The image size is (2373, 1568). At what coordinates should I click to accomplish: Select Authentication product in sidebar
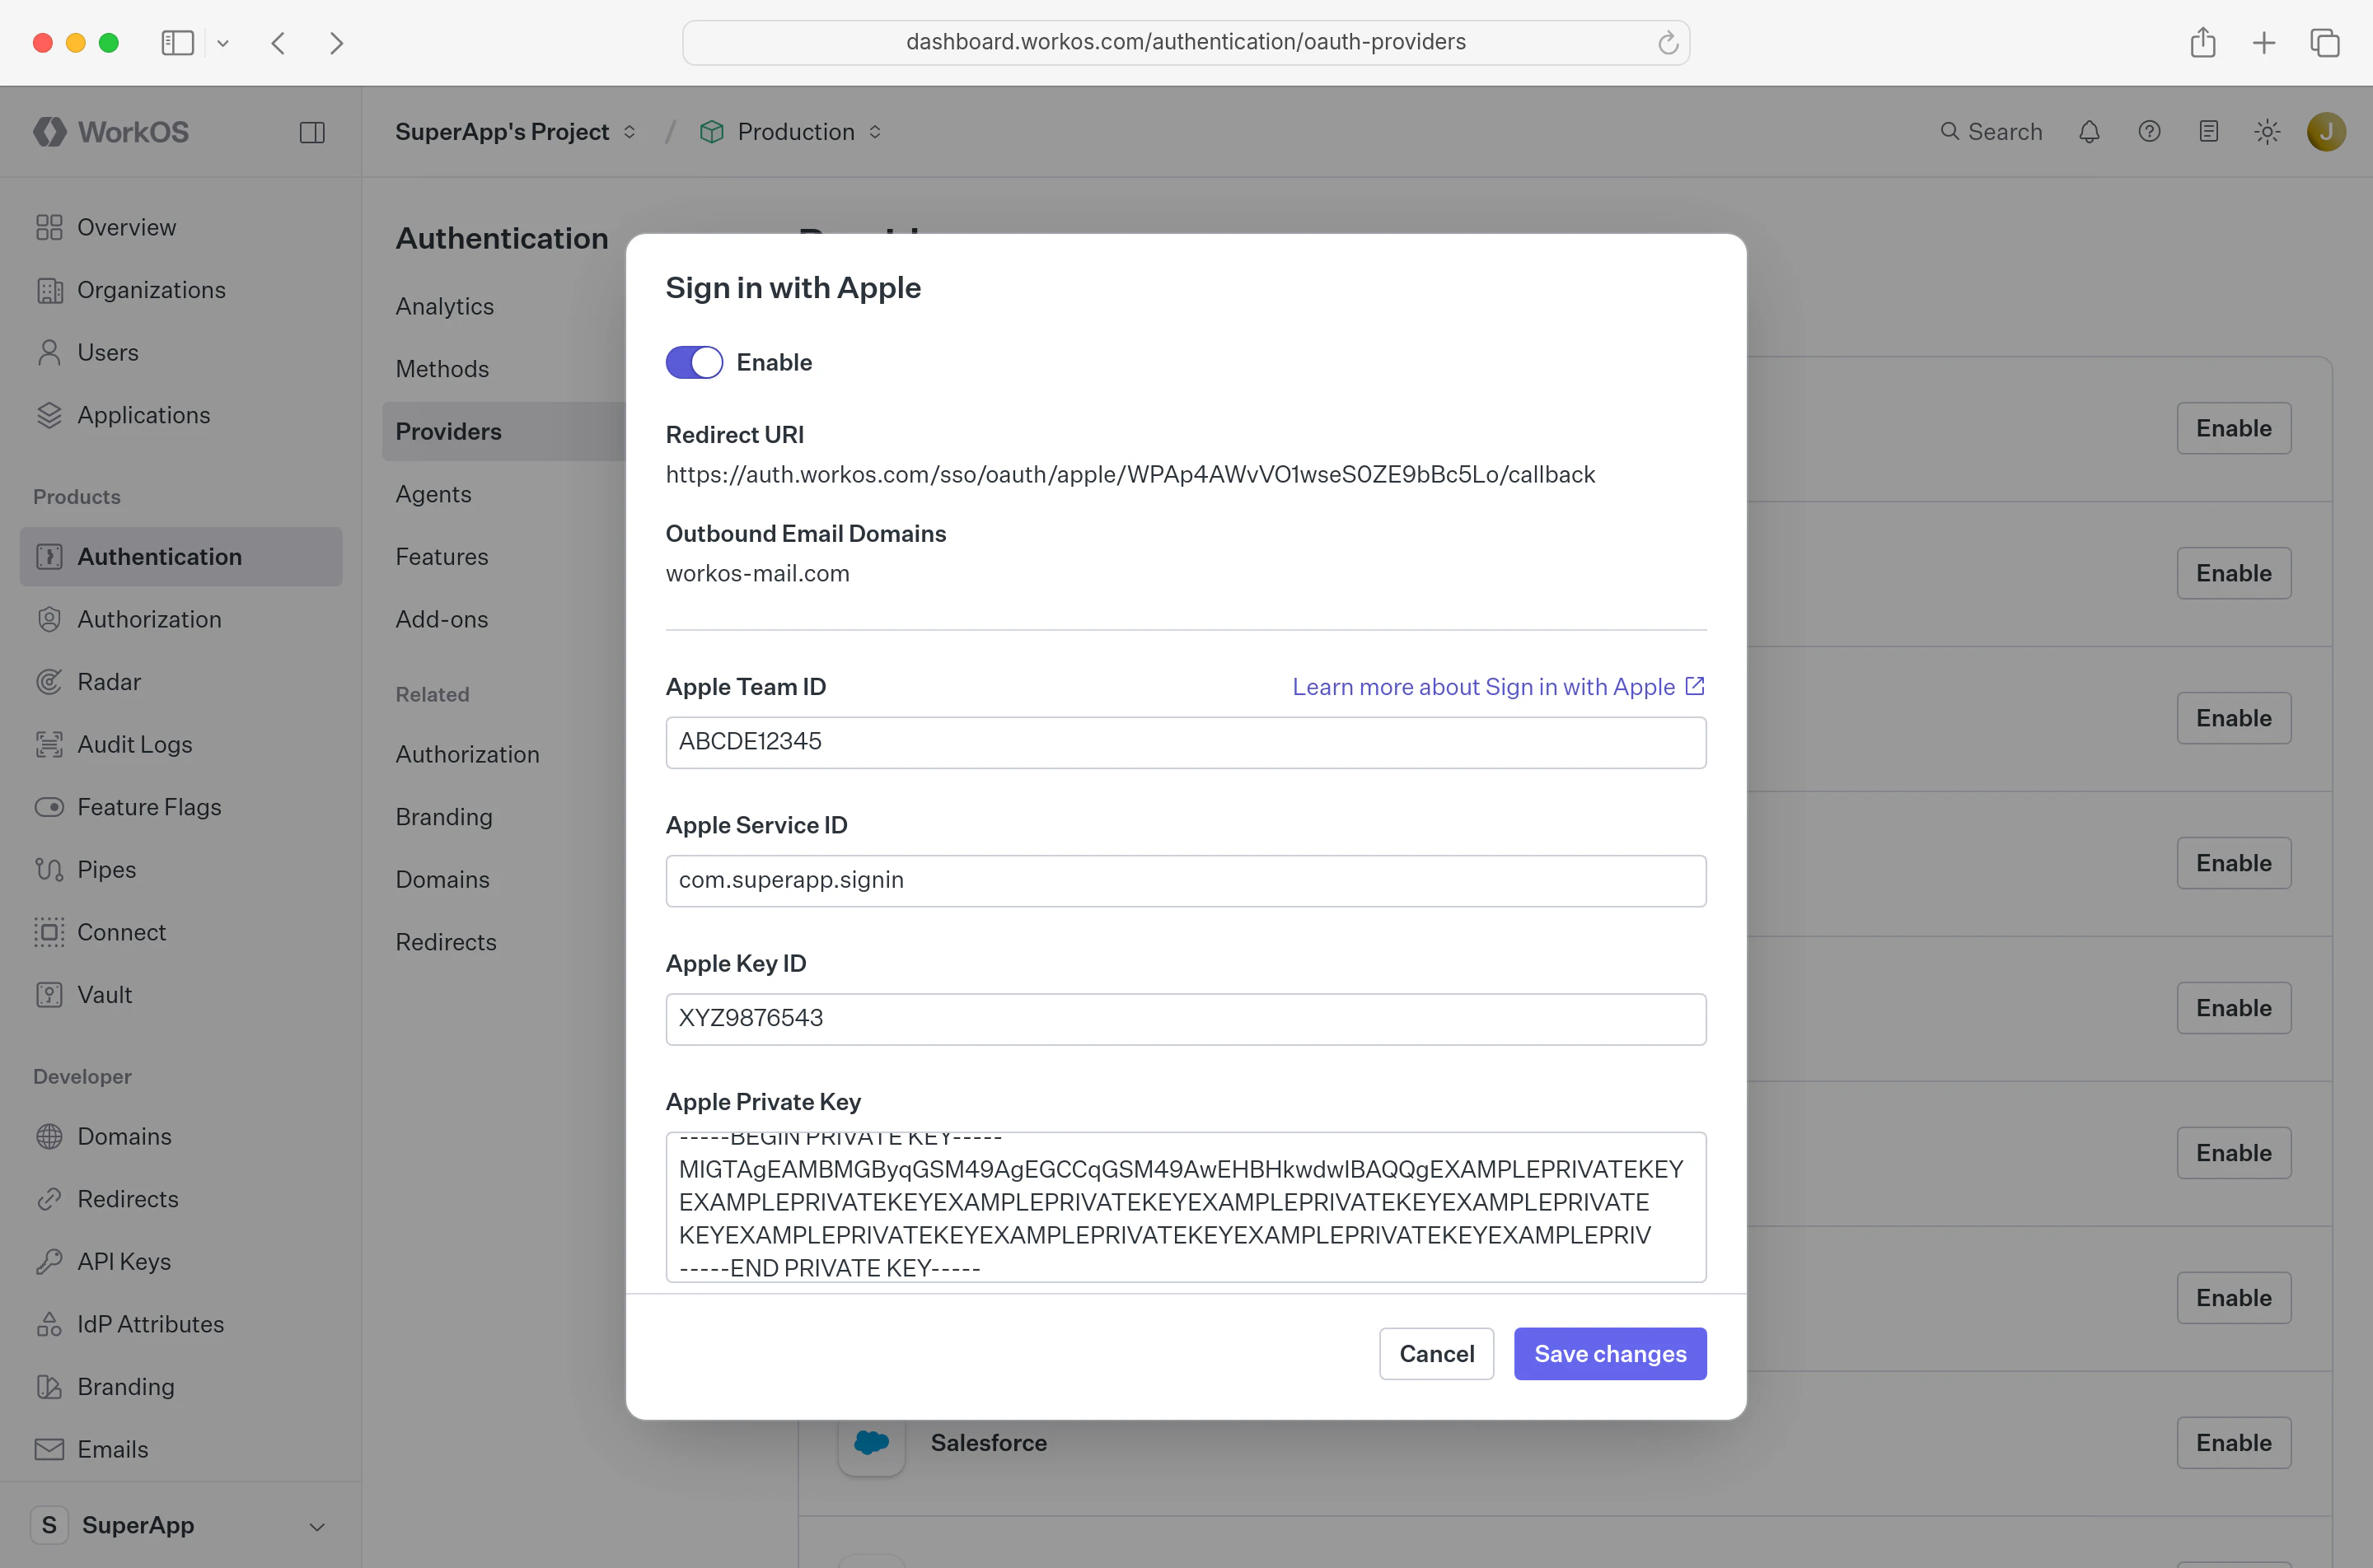pyautogui.click(x=181, y=557)
